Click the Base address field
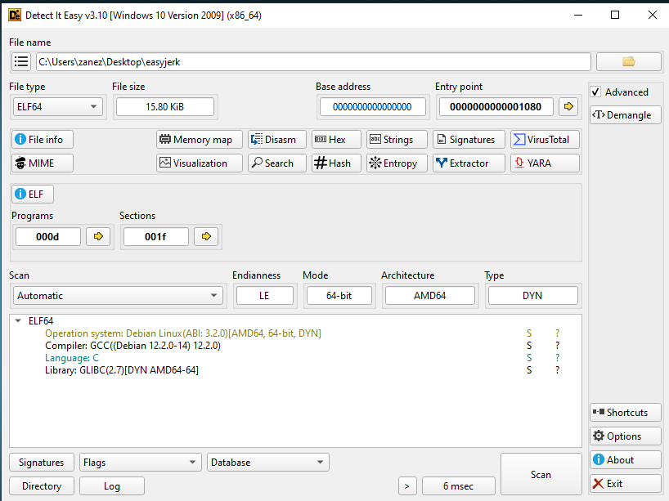 pyautogui.click(x=372, y=106)
